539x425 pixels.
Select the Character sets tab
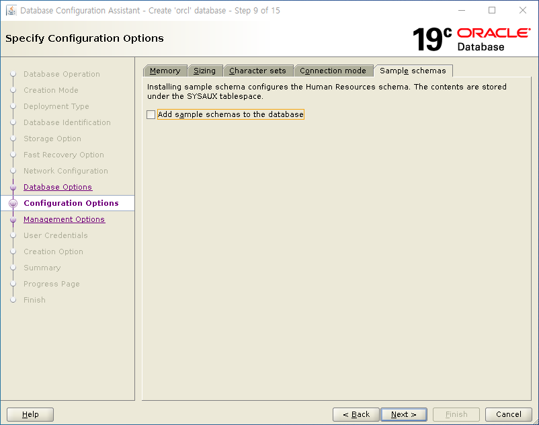click(258, 71)
